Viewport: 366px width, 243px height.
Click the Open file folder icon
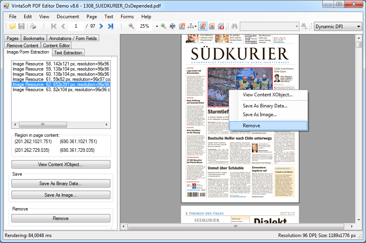coord(12,26)
